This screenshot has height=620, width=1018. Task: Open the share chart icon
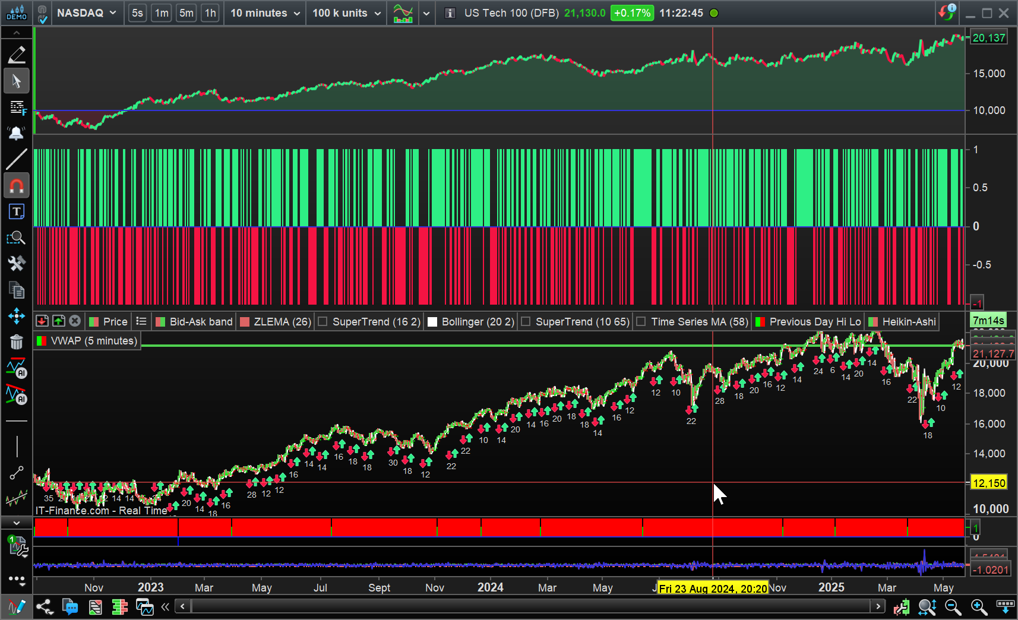click(x=45, y=607)
